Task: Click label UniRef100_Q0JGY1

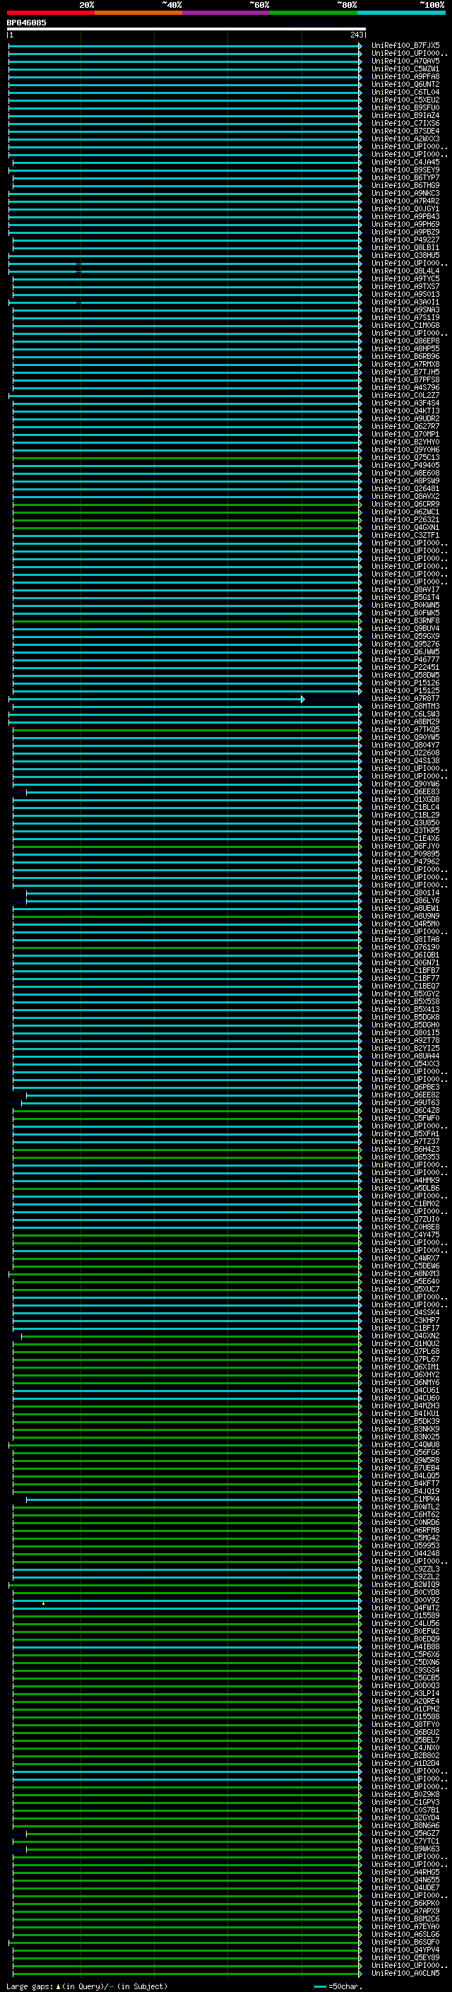Action: [405, 208]
